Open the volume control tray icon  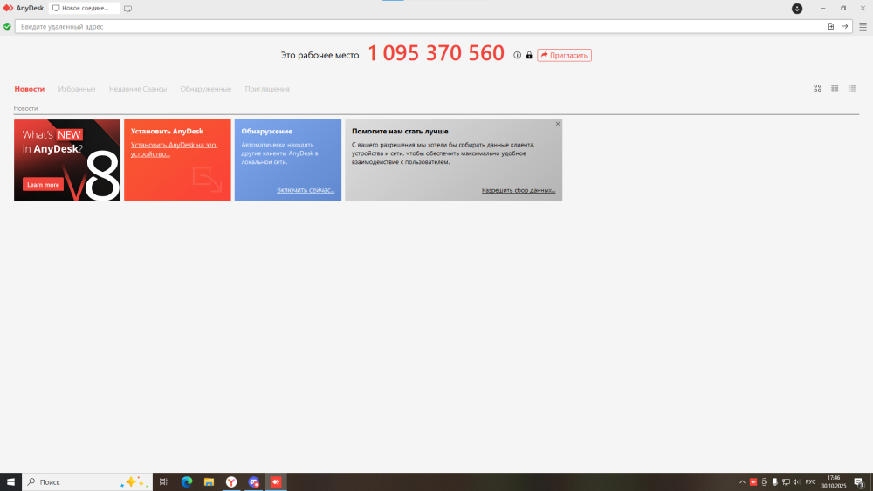pyautogui.click(x=797, y=482)
